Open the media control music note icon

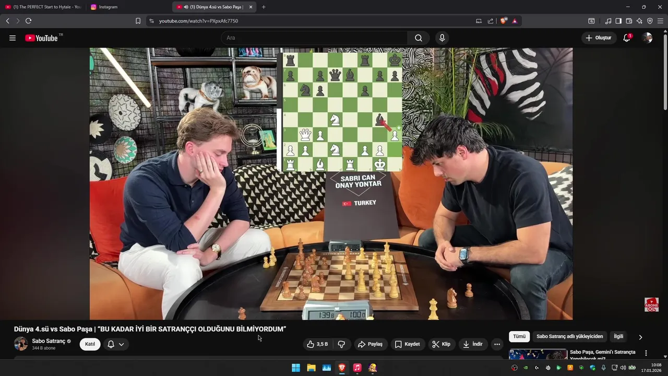pyautogui.click(x=608, y=21)
